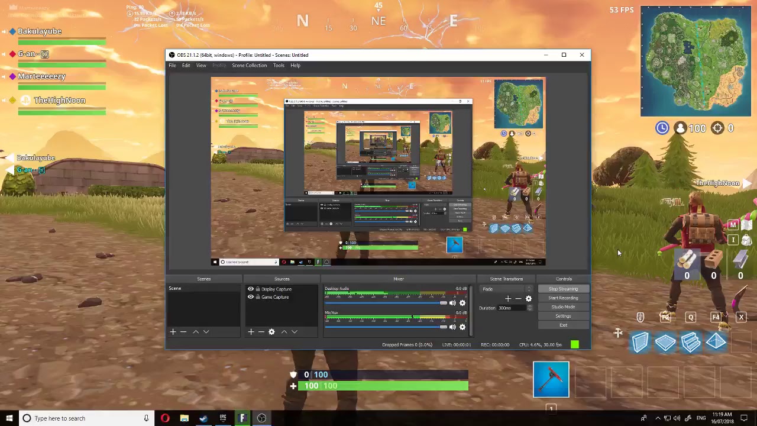Image resolution: width=757 pixels, height=426 pixels.
Task: Switch to Fortnite in taskbar
Action: coord(242,418)
